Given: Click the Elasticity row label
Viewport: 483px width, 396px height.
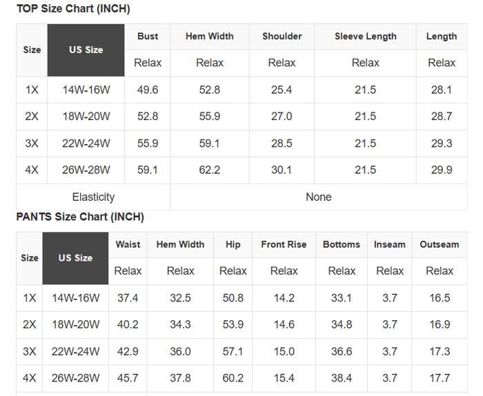Looking at the screenshot, I should (x=93, y=197).
